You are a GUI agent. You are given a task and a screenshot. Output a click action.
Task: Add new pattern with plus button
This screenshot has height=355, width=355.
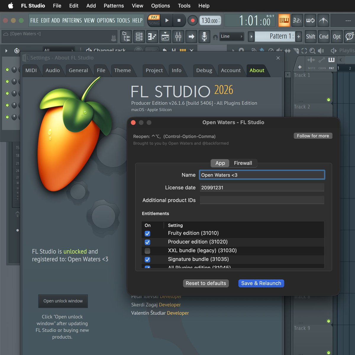pyautogui.click(x=299, y=37)
